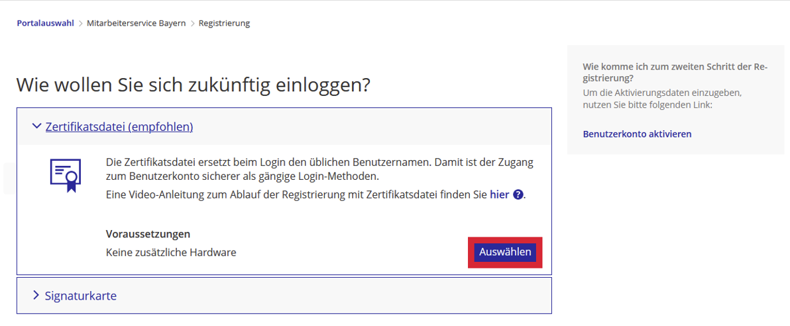Open the Benutzerkonto aktivieren link
790x326 pixels.
coord(637,134)
